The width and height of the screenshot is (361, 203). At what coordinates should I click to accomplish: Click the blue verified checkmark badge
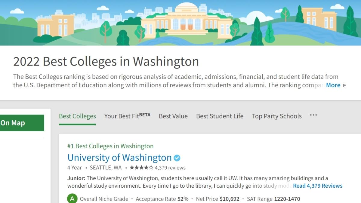coord(177,157)
